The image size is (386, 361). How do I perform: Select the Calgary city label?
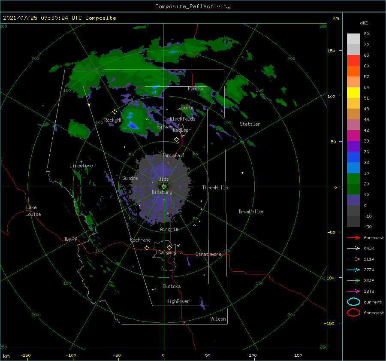pos(167,252)
